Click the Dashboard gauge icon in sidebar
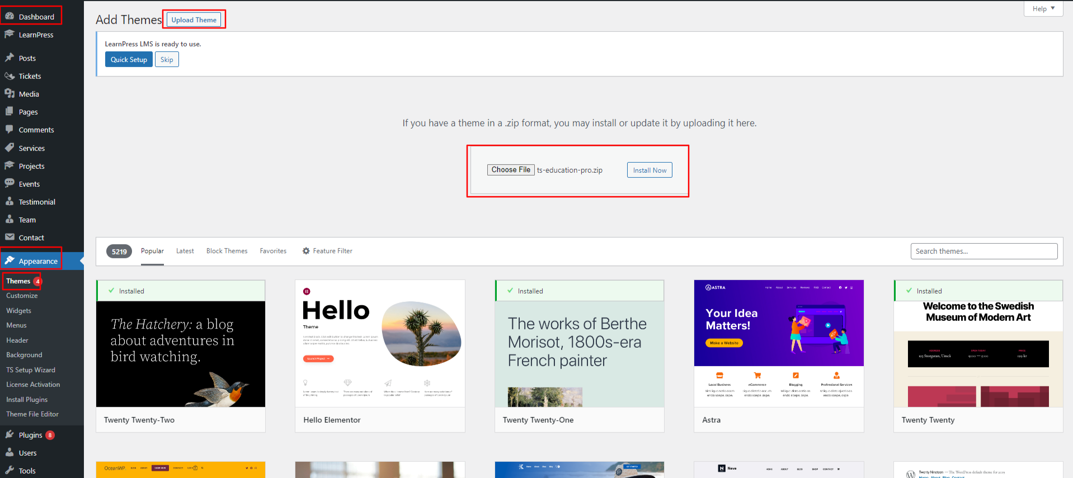This screenshot has width=1073, height=478. [10, 16]
